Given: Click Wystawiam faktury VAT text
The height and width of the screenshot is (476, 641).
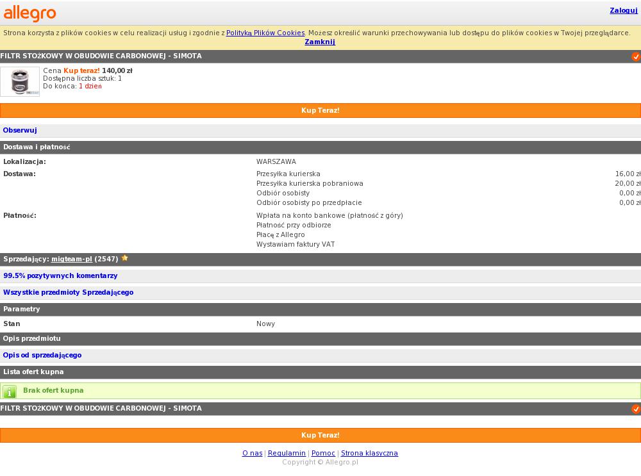Looking at the screenshot, I should [296, 244].
